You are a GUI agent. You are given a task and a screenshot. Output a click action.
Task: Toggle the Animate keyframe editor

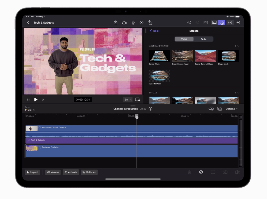71,172
